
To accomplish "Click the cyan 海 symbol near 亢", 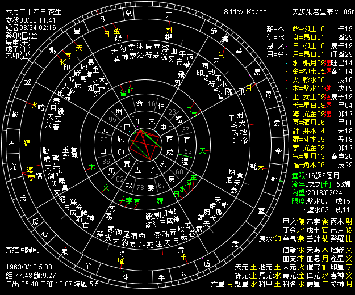I will (30, 170).
